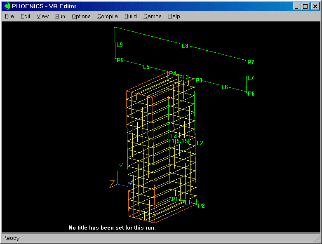Close the VR Editor window
Image resolution: width=322 pixels, height=244 pixels.
315,6
